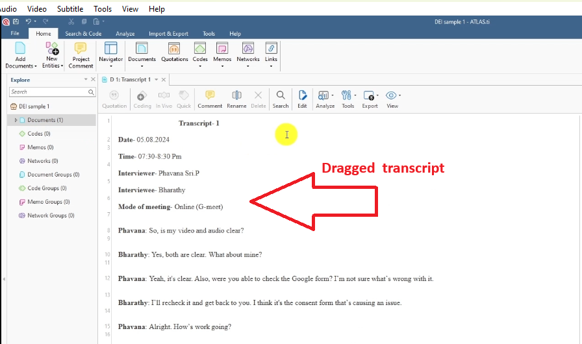
Task: Click the search magnifier in Explore panel
Action: point(91,92)
